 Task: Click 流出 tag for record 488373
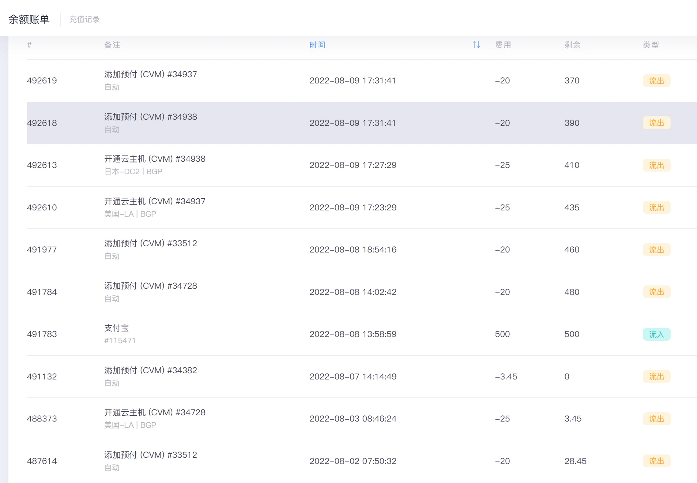[656, 419]
